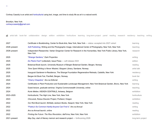Click 'Time Spent Writing is Never Wasted' entry
Screen dimensions: 161x121
click(58, 69)
